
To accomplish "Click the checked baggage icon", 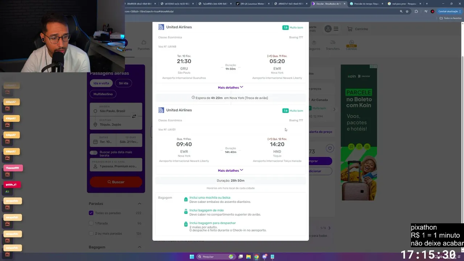I will pyautogui.click(x=186, y=224).
